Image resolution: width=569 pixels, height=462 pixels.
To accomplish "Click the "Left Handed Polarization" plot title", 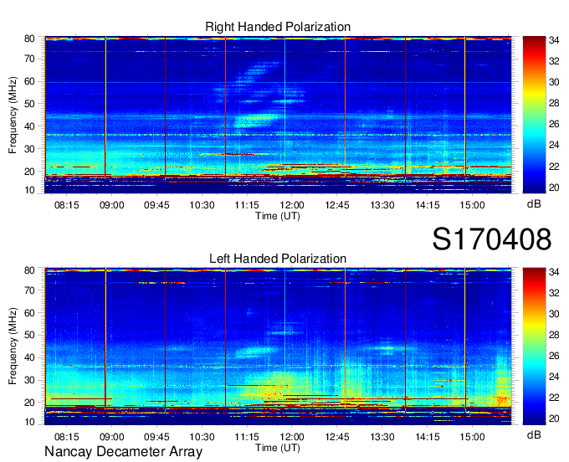I will tap(278, 259).
